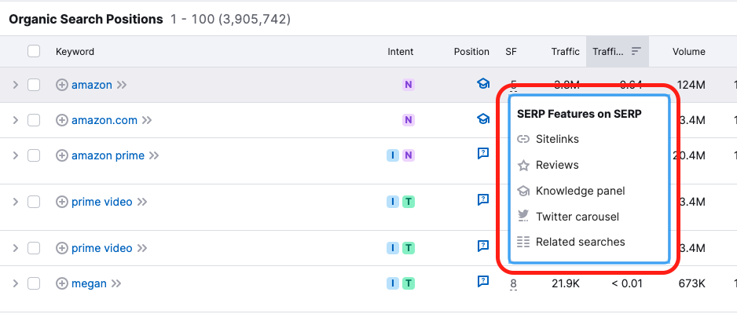Sort by the Traffic column header

click(x=566, y=52)
